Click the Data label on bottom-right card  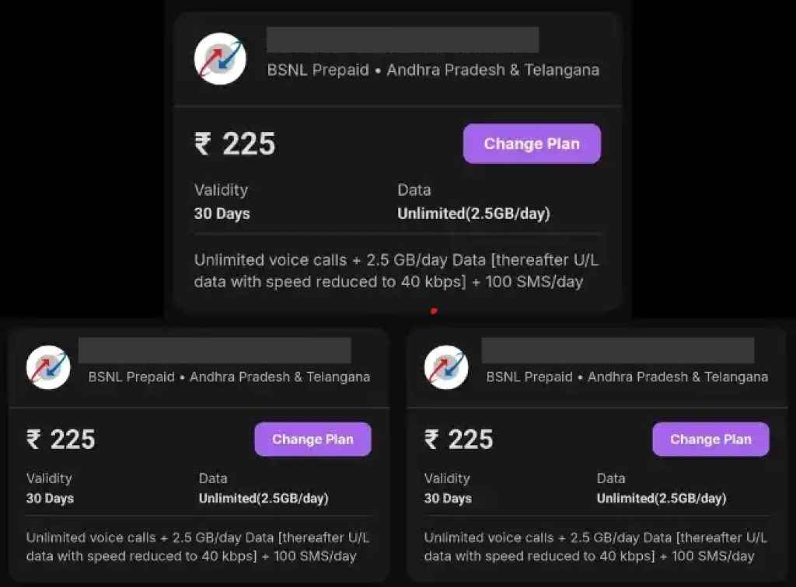coord(611,478)
